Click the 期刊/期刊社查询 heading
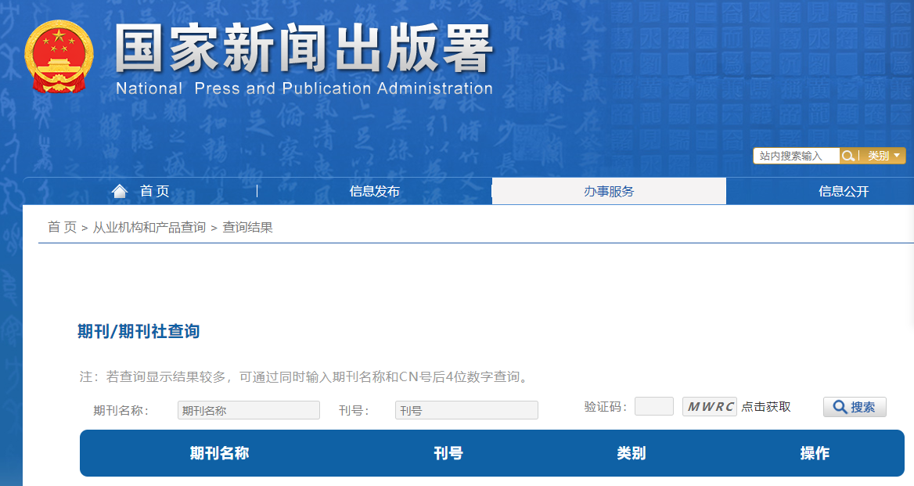This screenshot has width=914, height=486. (139, 332)
